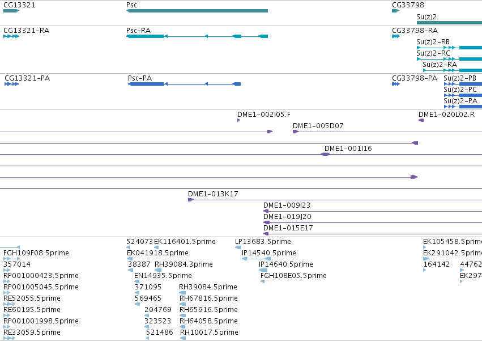The height and width of the screenshot is (341, 482).
Task: Select the EK116401.5prime EST glyph
Action: [156, 247]
